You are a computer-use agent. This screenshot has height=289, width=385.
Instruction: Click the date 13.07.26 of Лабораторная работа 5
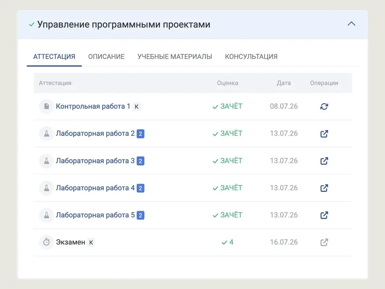point(284,215)
